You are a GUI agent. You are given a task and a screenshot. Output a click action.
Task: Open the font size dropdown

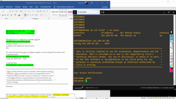tap(8, 11)
